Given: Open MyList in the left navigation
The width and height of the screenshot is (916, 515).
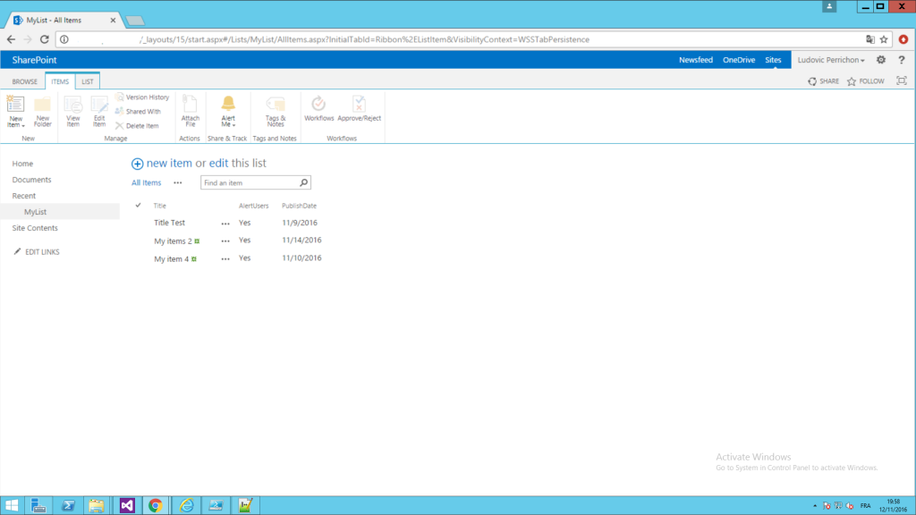Looking at the screenshot, I should [x=35, y=212].
